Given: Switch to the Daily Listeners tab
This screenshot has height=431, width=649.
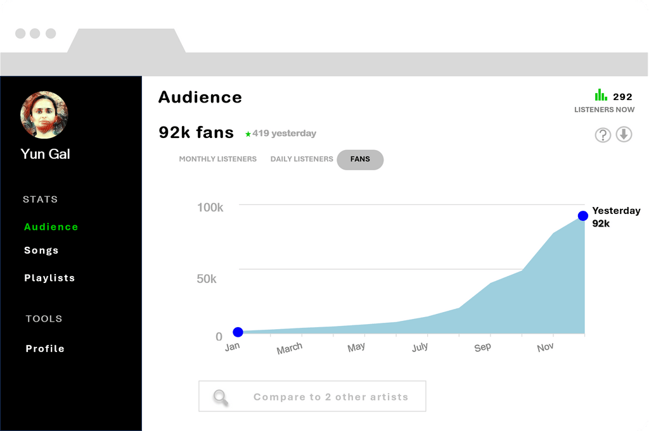Looking at the screenshot, I should [302, 159].
